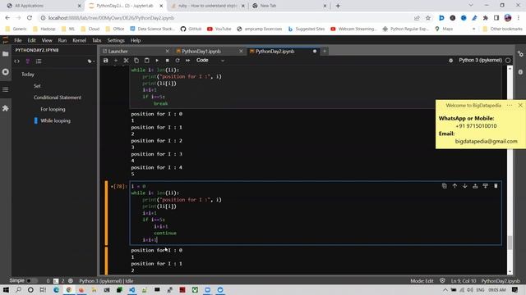The width and height of the screenshot is (526, 295).
Task: Jump to the Today heading in contents
Action: [28, 75]
